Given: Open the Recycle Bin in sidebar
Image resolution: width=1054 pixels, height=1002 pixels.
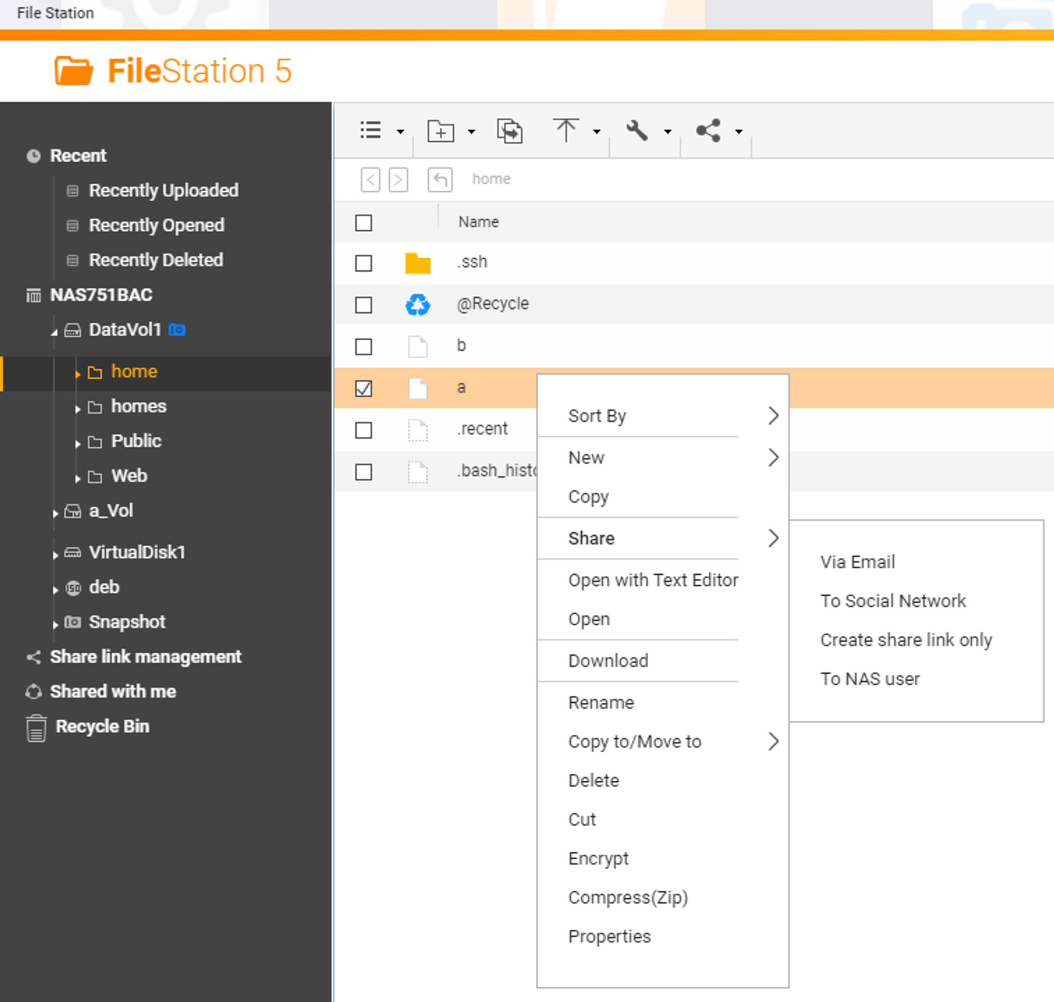Looking at the screenshot, I should (102, 726).
